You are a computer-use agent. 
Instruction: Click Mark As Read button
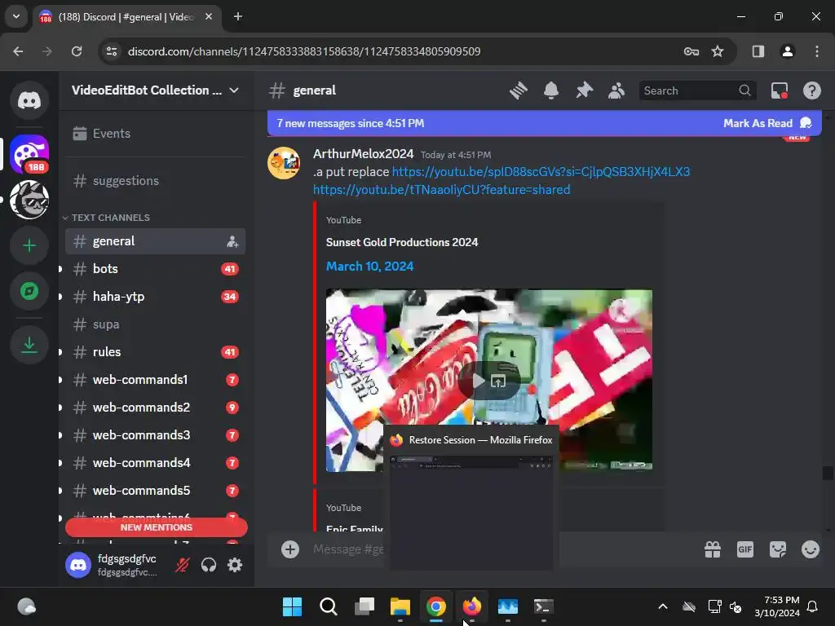(767, 124)
